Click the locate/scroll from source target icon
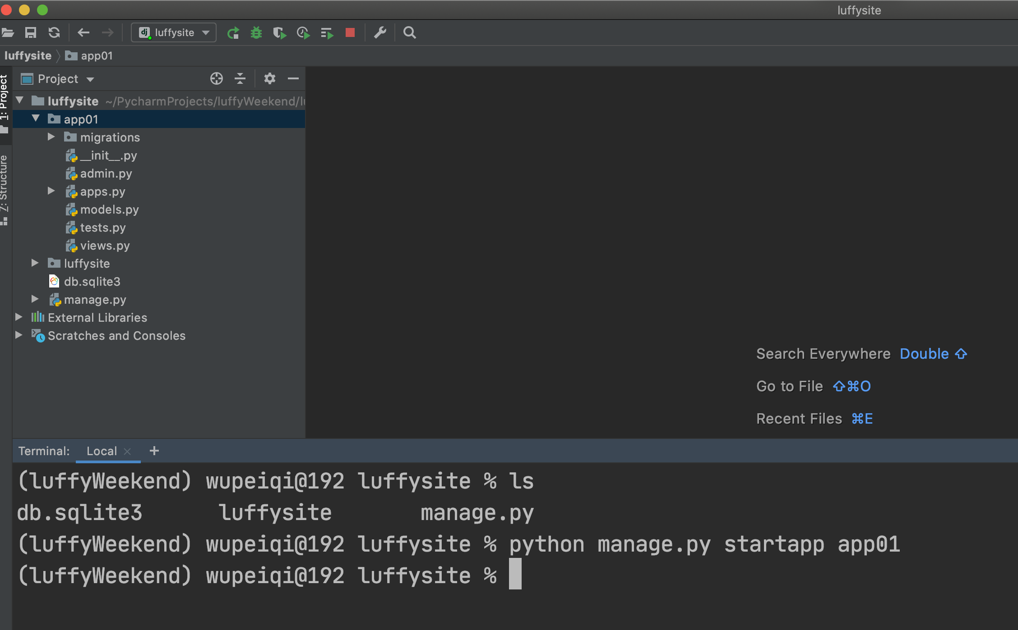 pos(217,79)
